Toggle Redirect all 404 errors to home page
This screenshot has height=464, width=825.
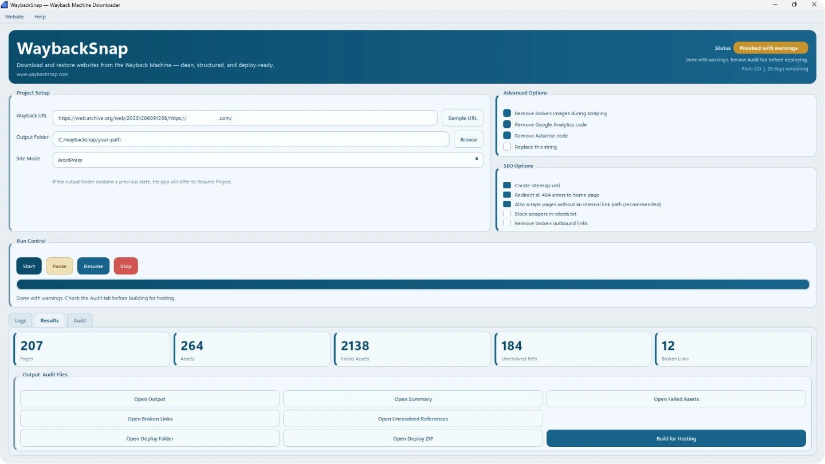tap(507, 195)
